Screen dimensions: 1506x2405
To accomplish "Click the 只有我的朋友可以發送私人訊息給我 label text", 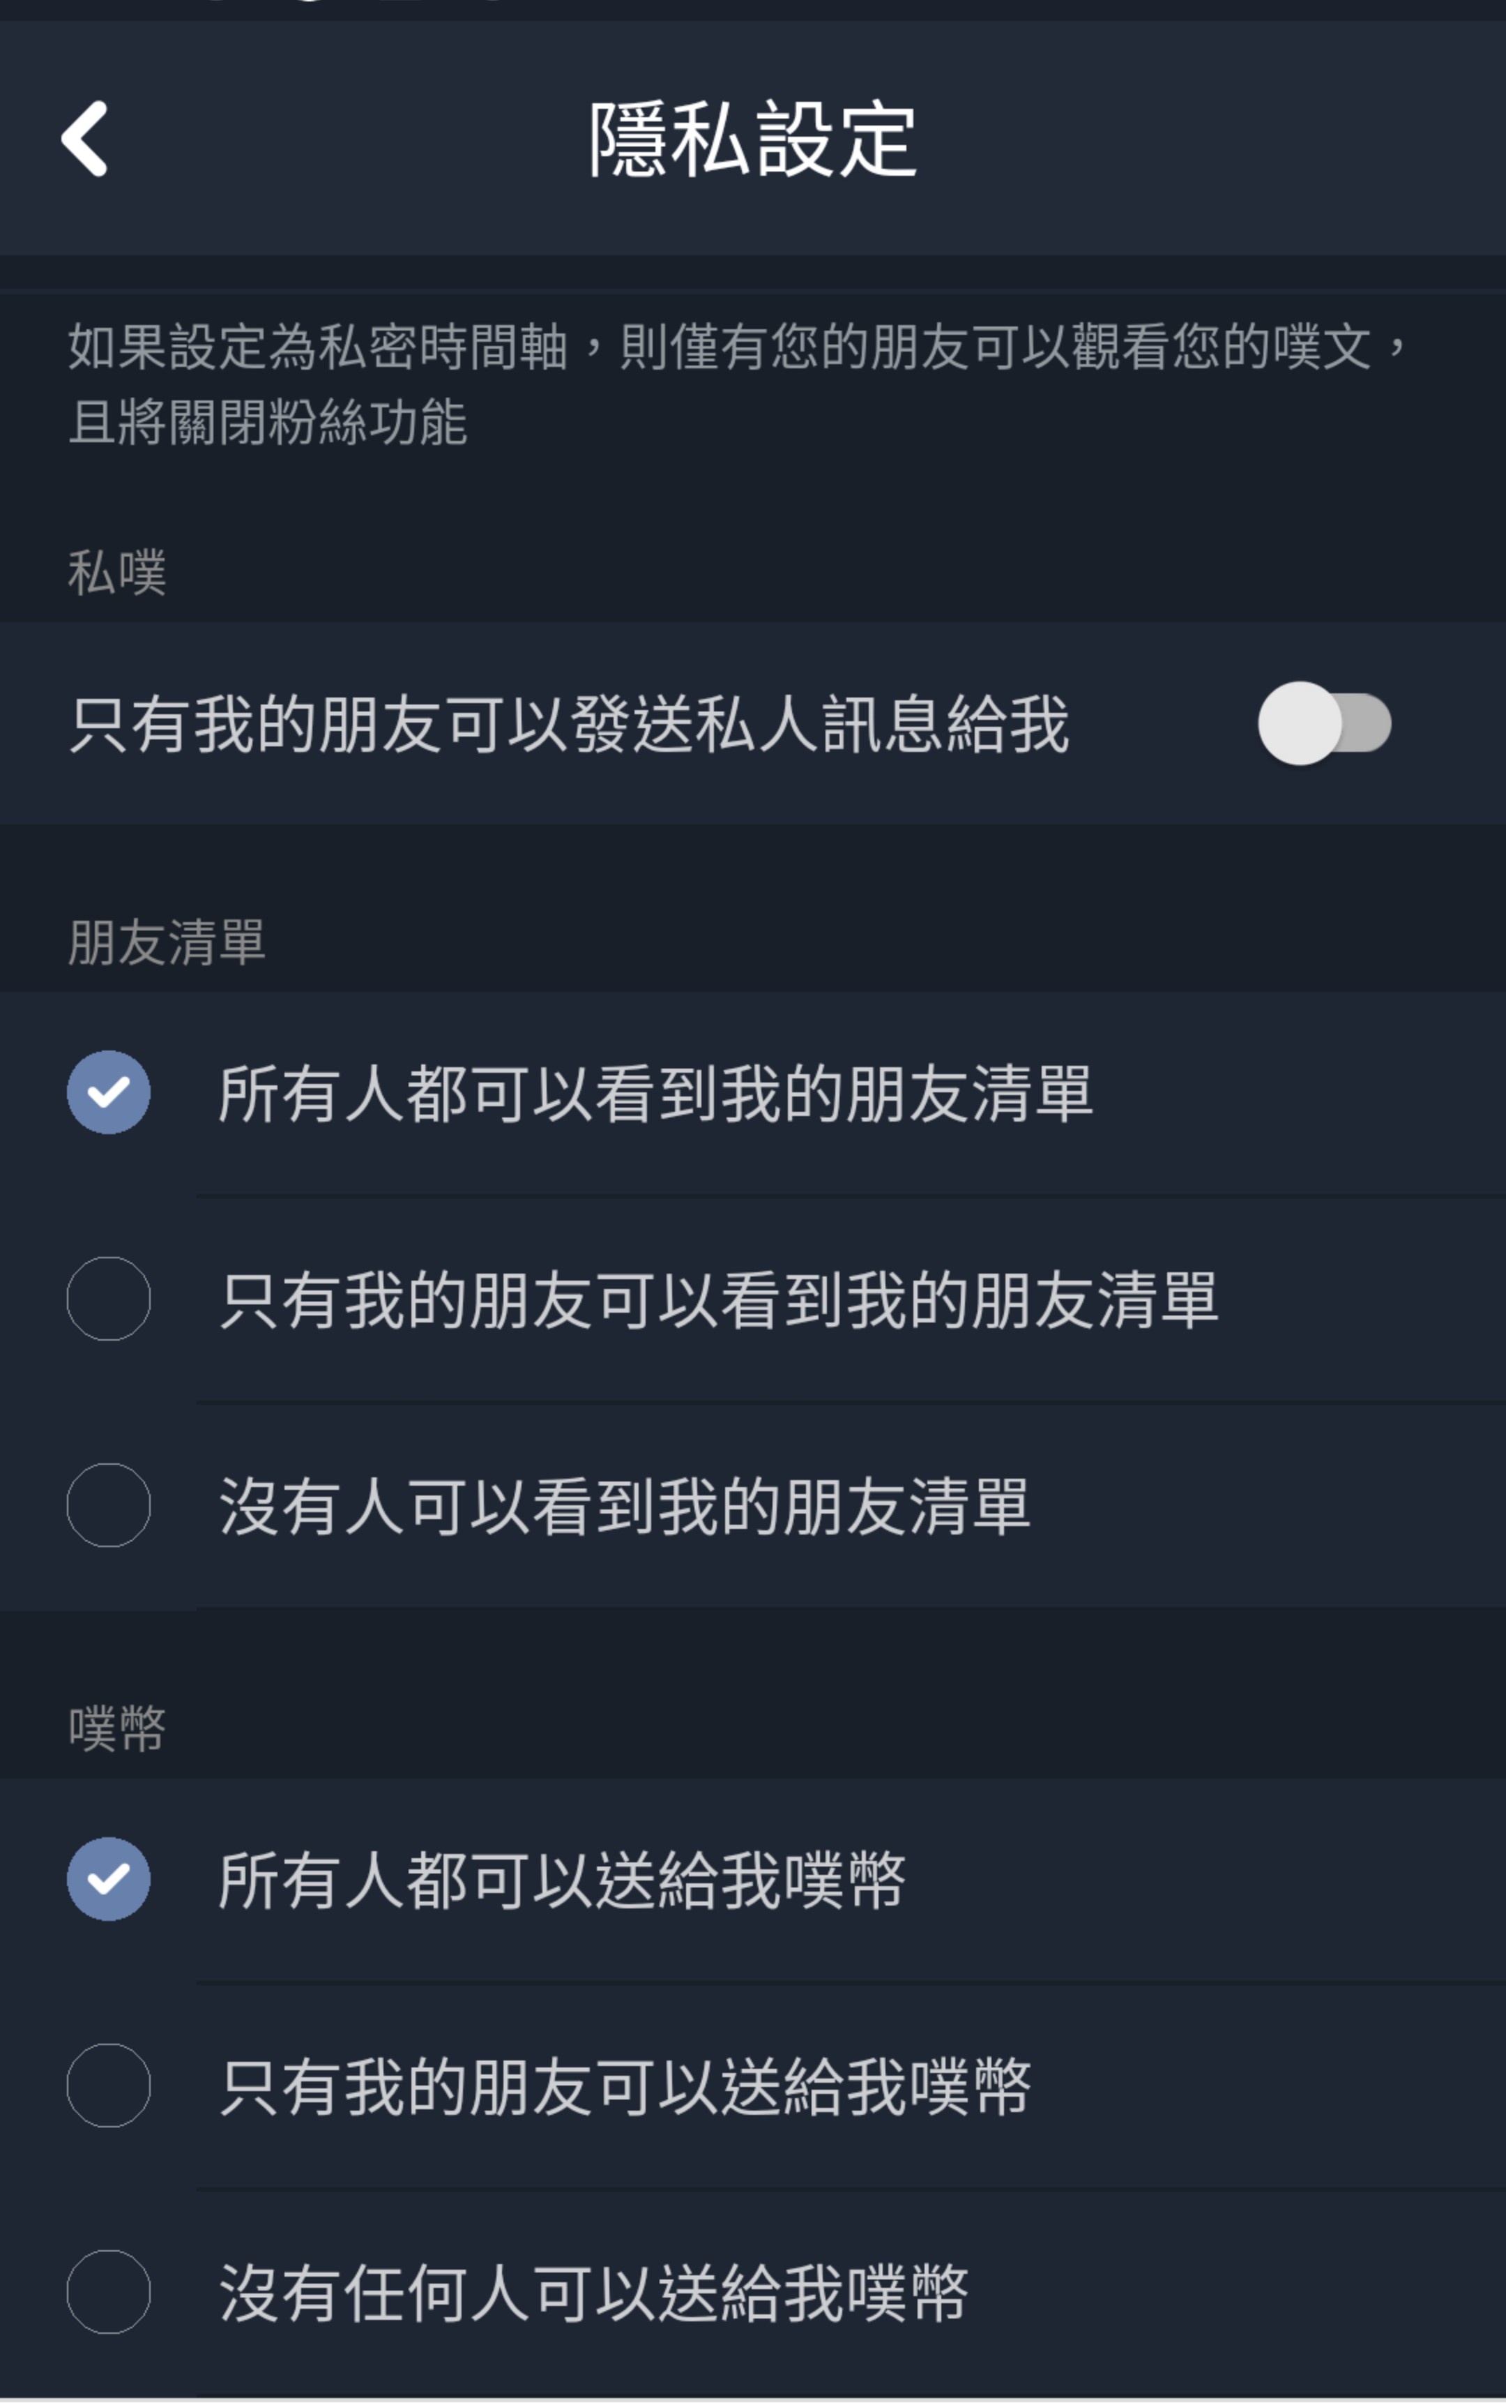I will click(570, 723).
